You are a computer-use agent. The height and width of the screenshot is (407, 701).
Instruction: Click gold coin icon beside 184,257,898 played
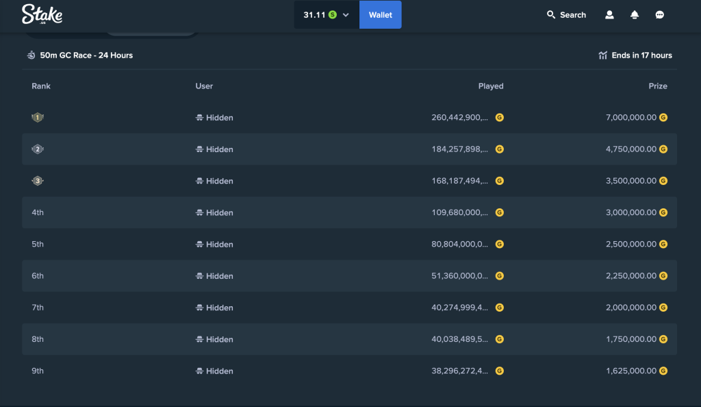(x=499, y=149)
